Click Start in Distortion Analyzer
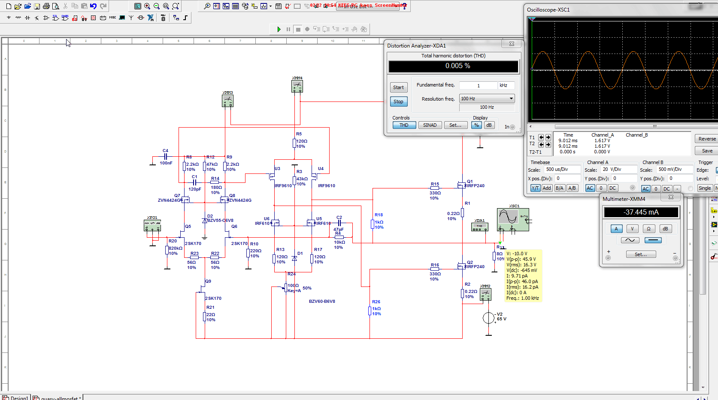The image size is (718, 400). pos(398,87)
